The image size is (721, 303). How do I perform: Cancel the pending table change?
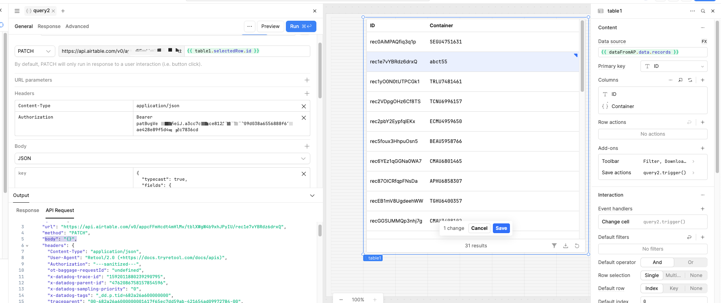click(479, 228)
